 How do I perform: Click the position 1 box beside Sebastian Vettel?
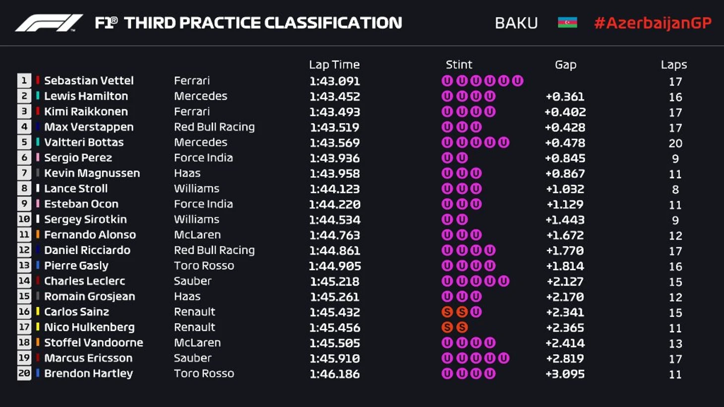[24, 80]
